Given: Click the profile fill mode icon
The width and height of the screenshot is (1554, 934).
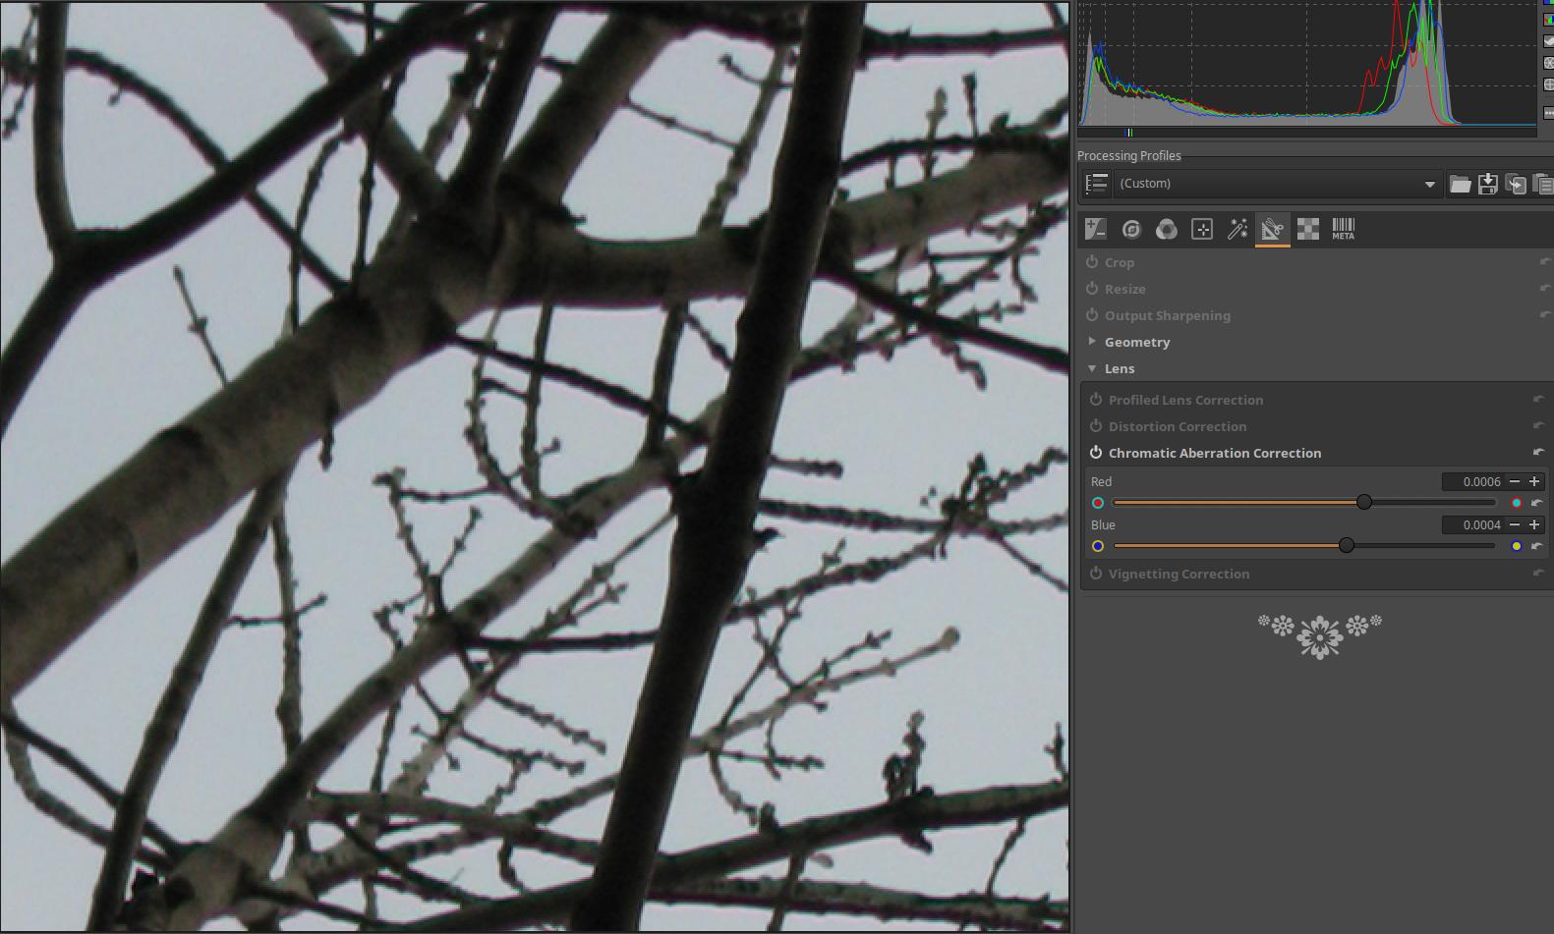Looking at the screenshot, I should click(1096, 184).
